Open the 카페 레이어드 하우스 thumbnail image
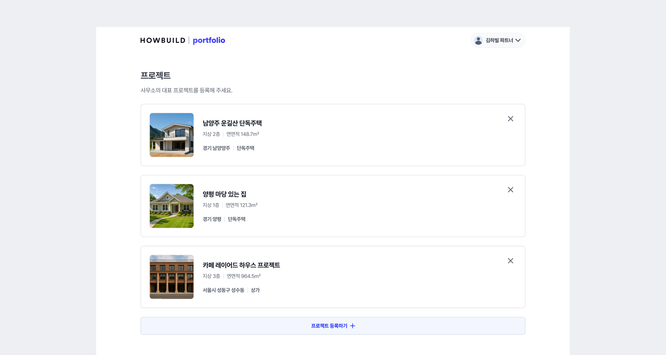 172,277
